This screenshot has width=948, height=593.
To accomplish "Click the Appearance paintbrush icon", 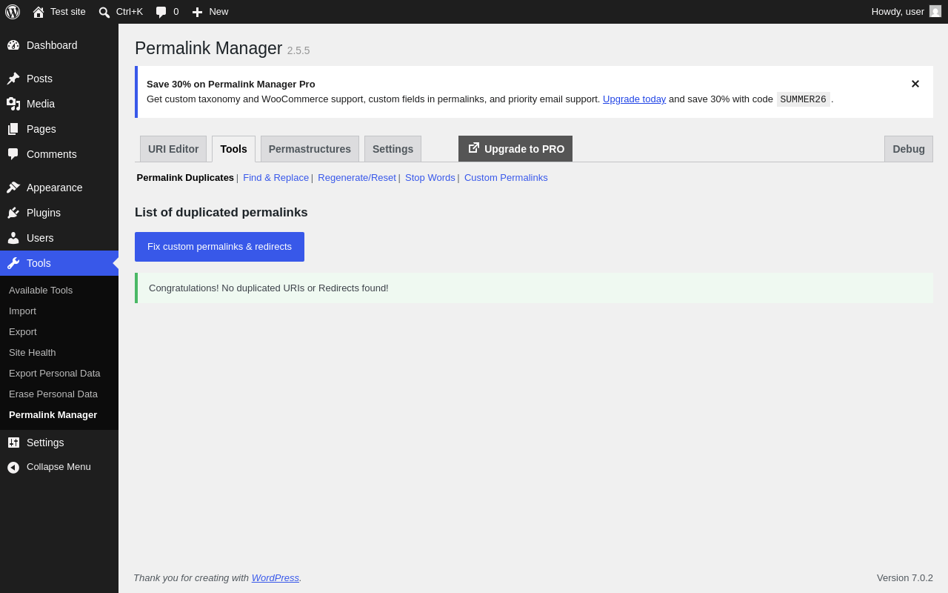I will pyautogui.click(x=13, y=188).
